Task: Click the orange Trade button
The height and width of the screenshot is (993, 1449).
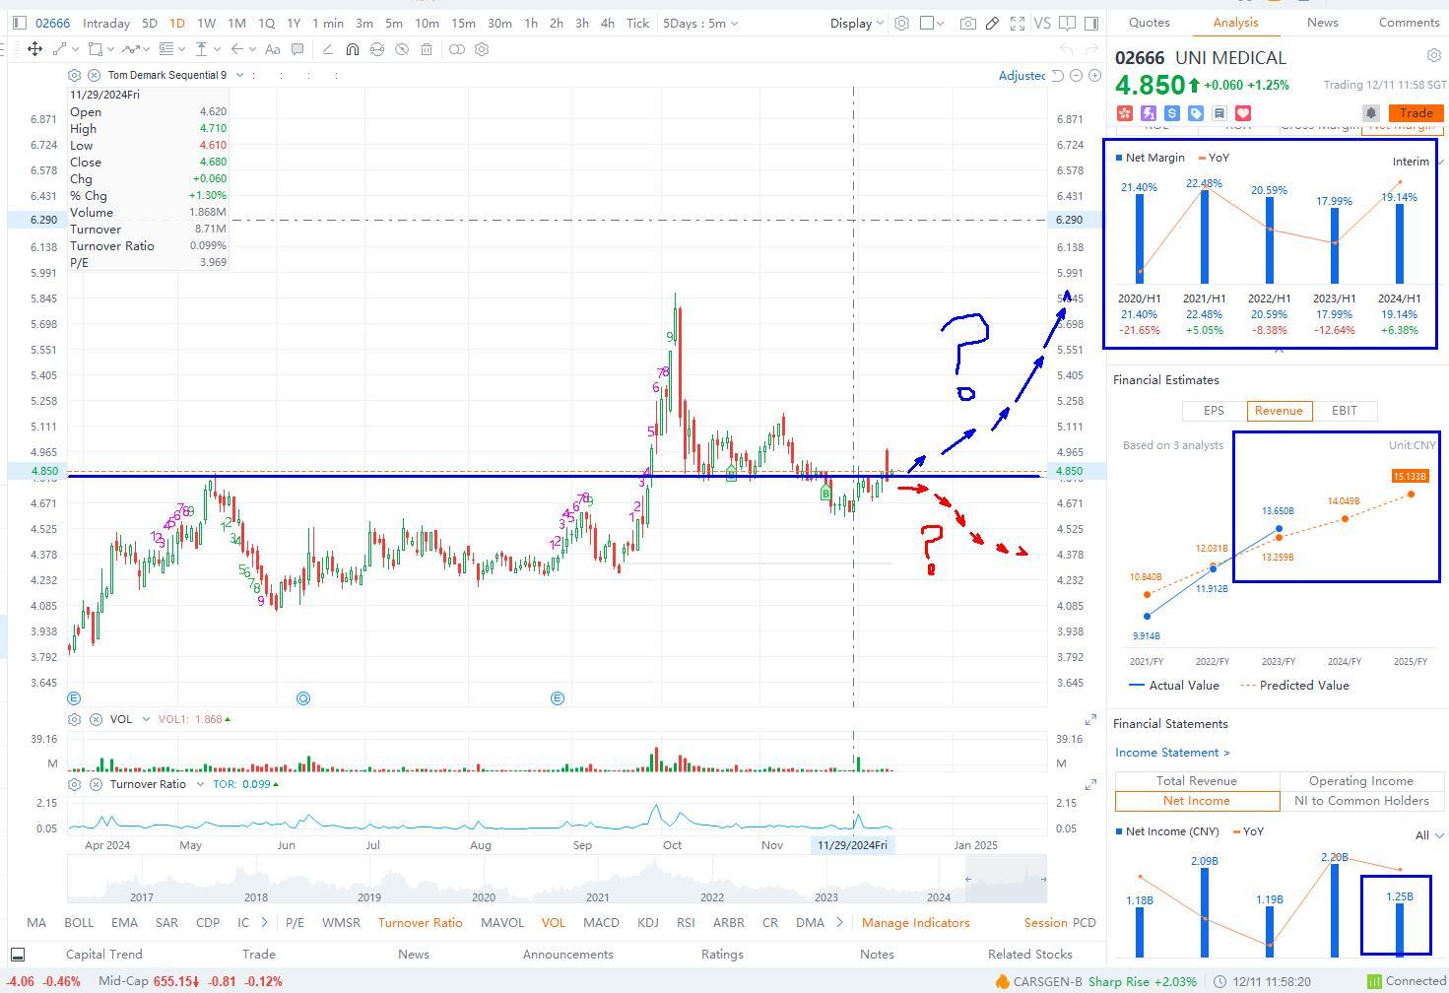Action: (1416, 113)
